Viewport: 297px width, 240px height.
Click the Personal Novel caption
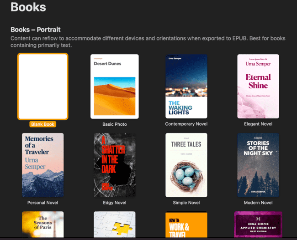click(43, 203)
